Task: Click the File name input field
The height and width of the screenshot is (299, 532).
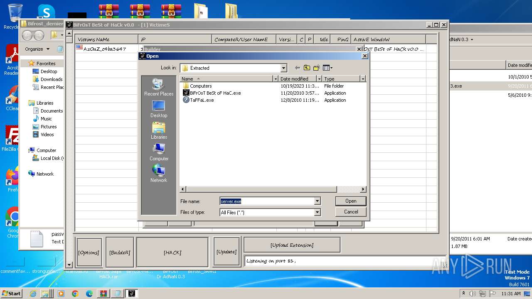Action: tap(267, 201)
